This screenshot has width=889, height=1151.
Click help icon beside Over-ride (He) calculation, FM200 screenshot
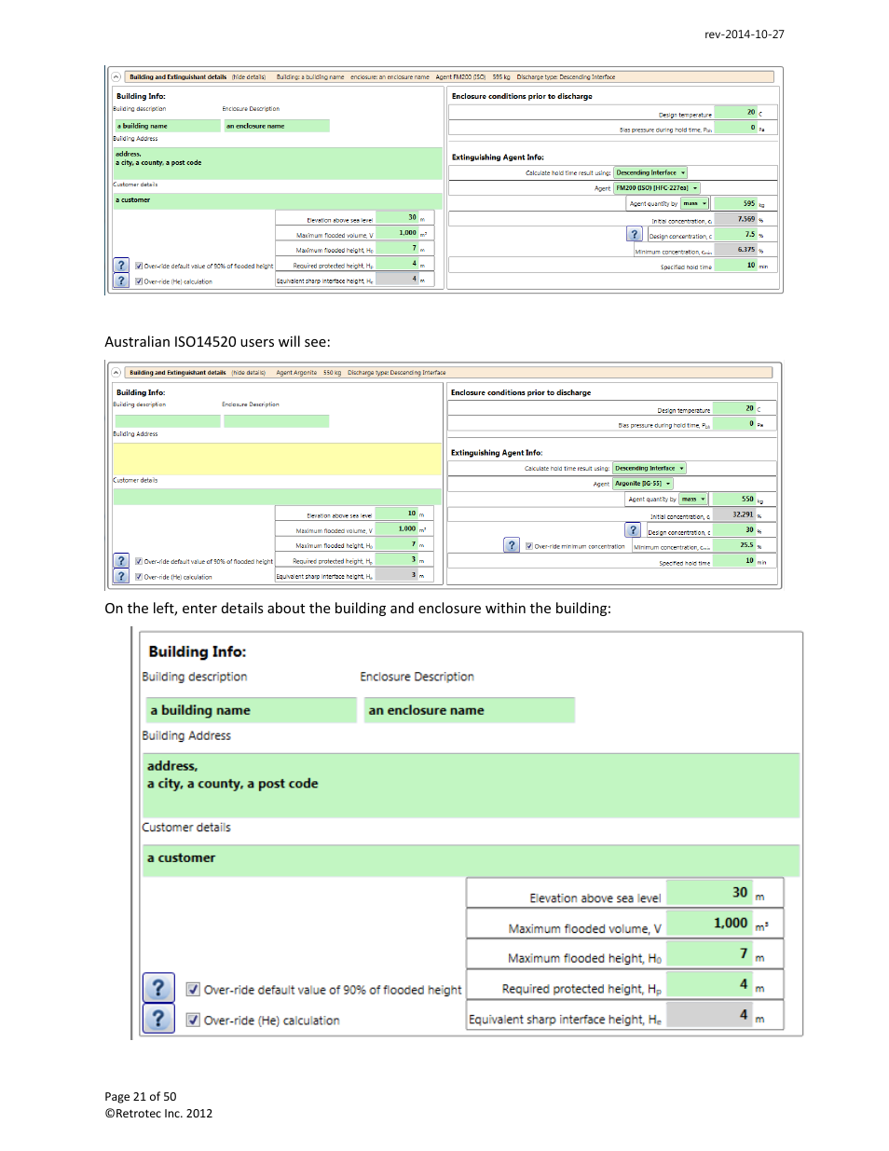click(x=121, y=281)
